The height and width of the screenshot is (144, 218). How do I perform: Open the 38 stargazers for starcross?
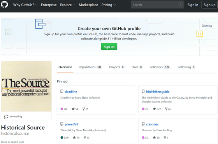[x=156, y=137]
